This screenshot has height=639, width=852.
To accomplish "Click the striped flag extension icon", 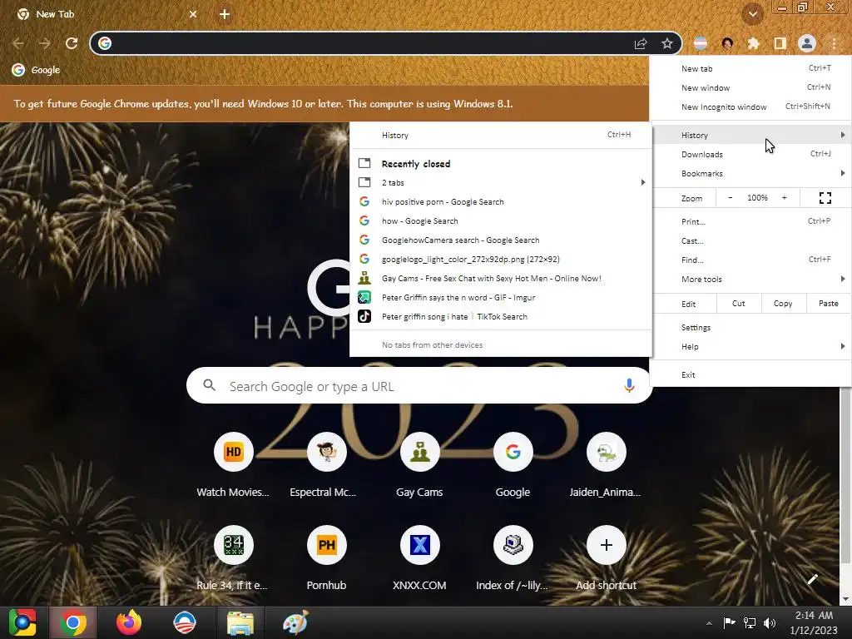I will [x=701, y=43].
